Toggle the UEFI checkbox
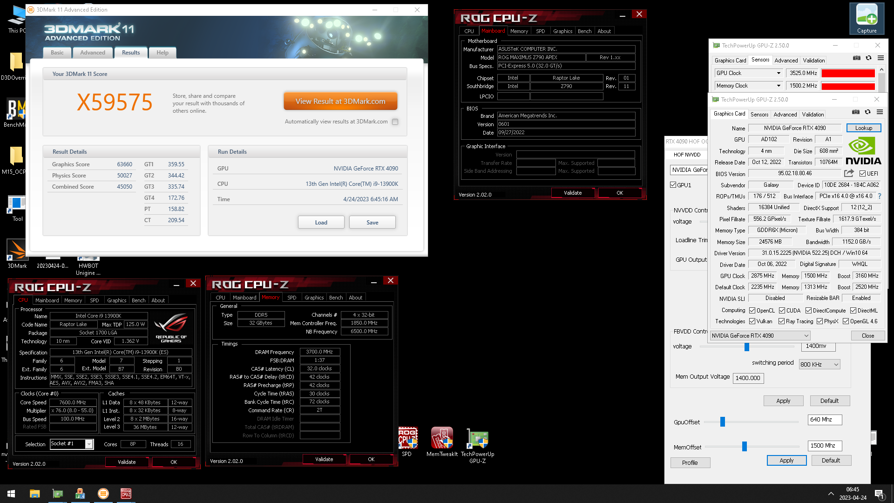This screenshot has height=503, width=894. point(862,174)
